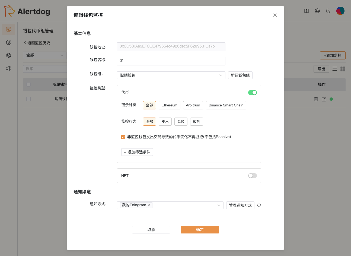The image size is (351, 256).
Task: Remove the 我的Telegram tag
Action: pyautogui.click(x=149, y=205)
